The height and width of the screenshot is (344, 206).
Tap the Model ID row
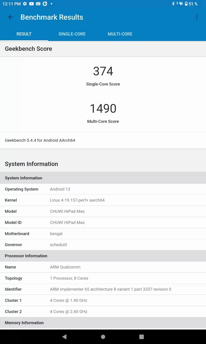tap(103, 223)
